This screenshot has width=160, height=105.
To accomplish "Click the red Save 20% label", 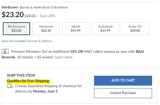I will pos(48,16).
